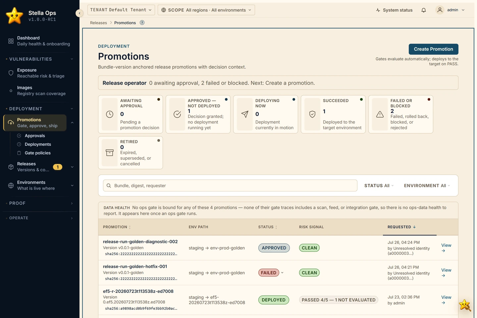477x318 pixels.
Task: Click the check icon on Approved Not Deployed card
Action: pyautogui.click(x=177, y=114)
